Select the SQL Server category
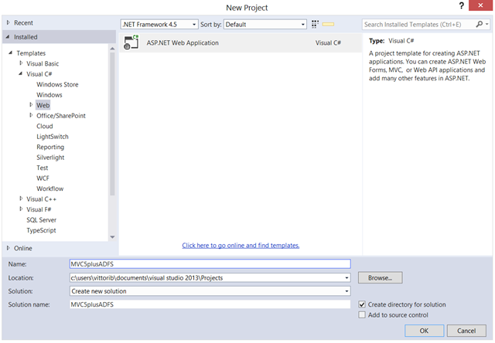The width and height of the screenshot is (495, 343). (x=41, y=219)
